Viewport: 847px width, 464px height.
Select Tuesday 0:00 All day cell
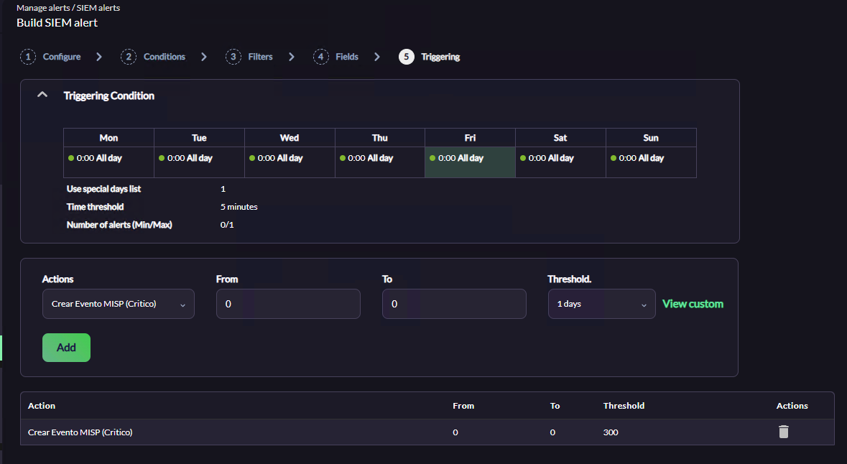click(x=199, y=162)
